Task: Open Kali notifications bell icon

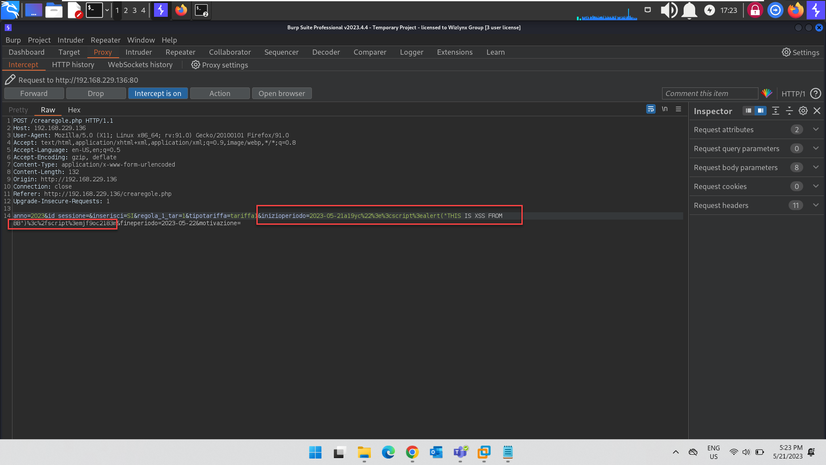Action: tap(690, 10)
